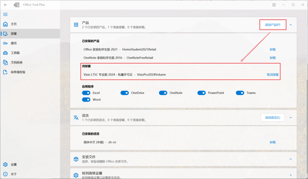This screenshot has height=179, width=308.
Task: Open the hamburger navigation menu
Action: pyautogui.click(x=5, y=14)
